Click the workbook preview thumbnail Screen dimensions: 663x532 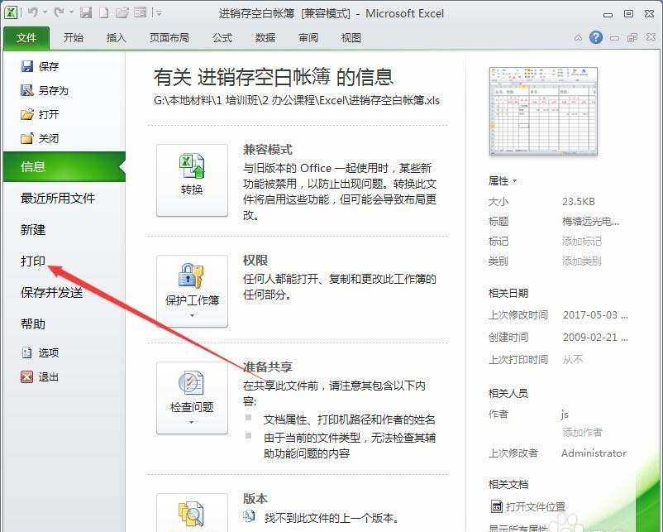(543, 111)
